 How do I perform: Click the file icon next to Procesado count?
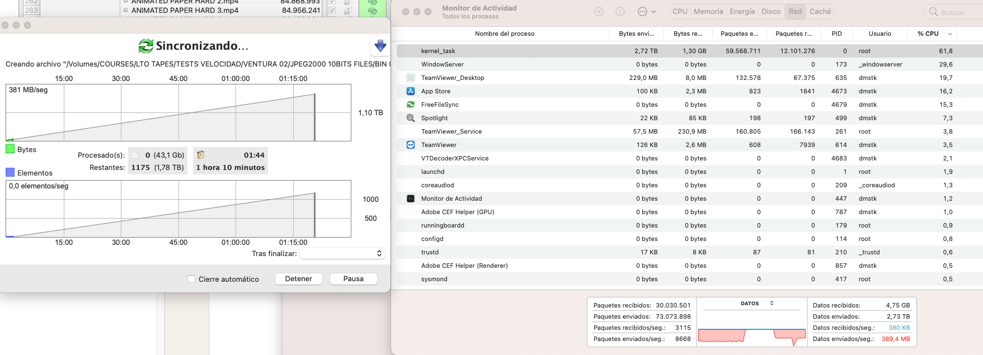click(135, 155)
